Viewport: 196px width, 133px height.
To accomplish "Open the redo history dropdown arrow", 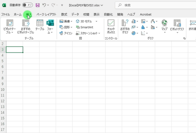I will (57, 5).
